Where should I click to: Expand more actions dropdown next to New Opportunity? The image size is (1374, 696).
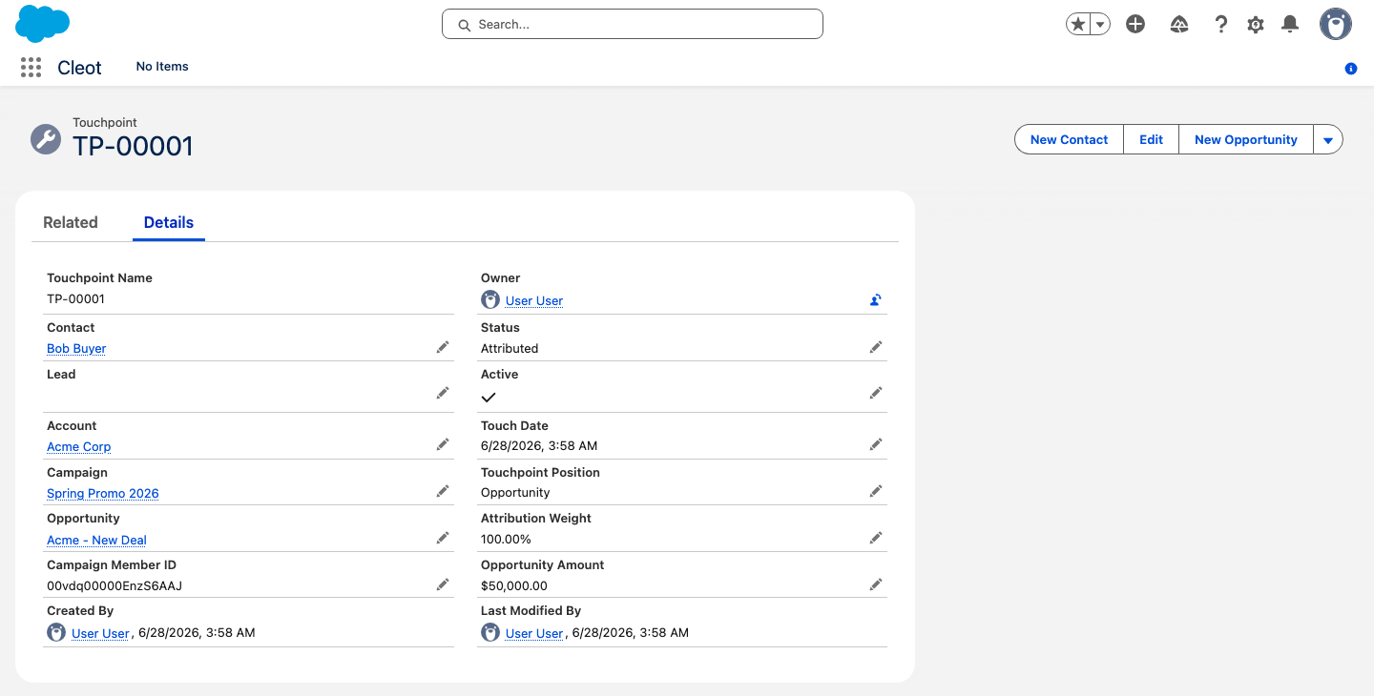1328,139
